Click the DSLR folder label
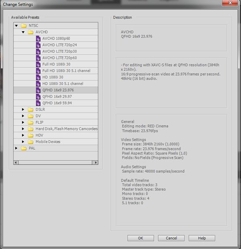This screenshot has height=249, width=241. click(x=41, y=110)
